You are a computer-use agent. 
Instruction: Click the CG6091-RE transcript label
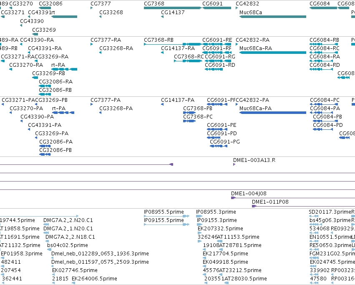tap(217, 40)
